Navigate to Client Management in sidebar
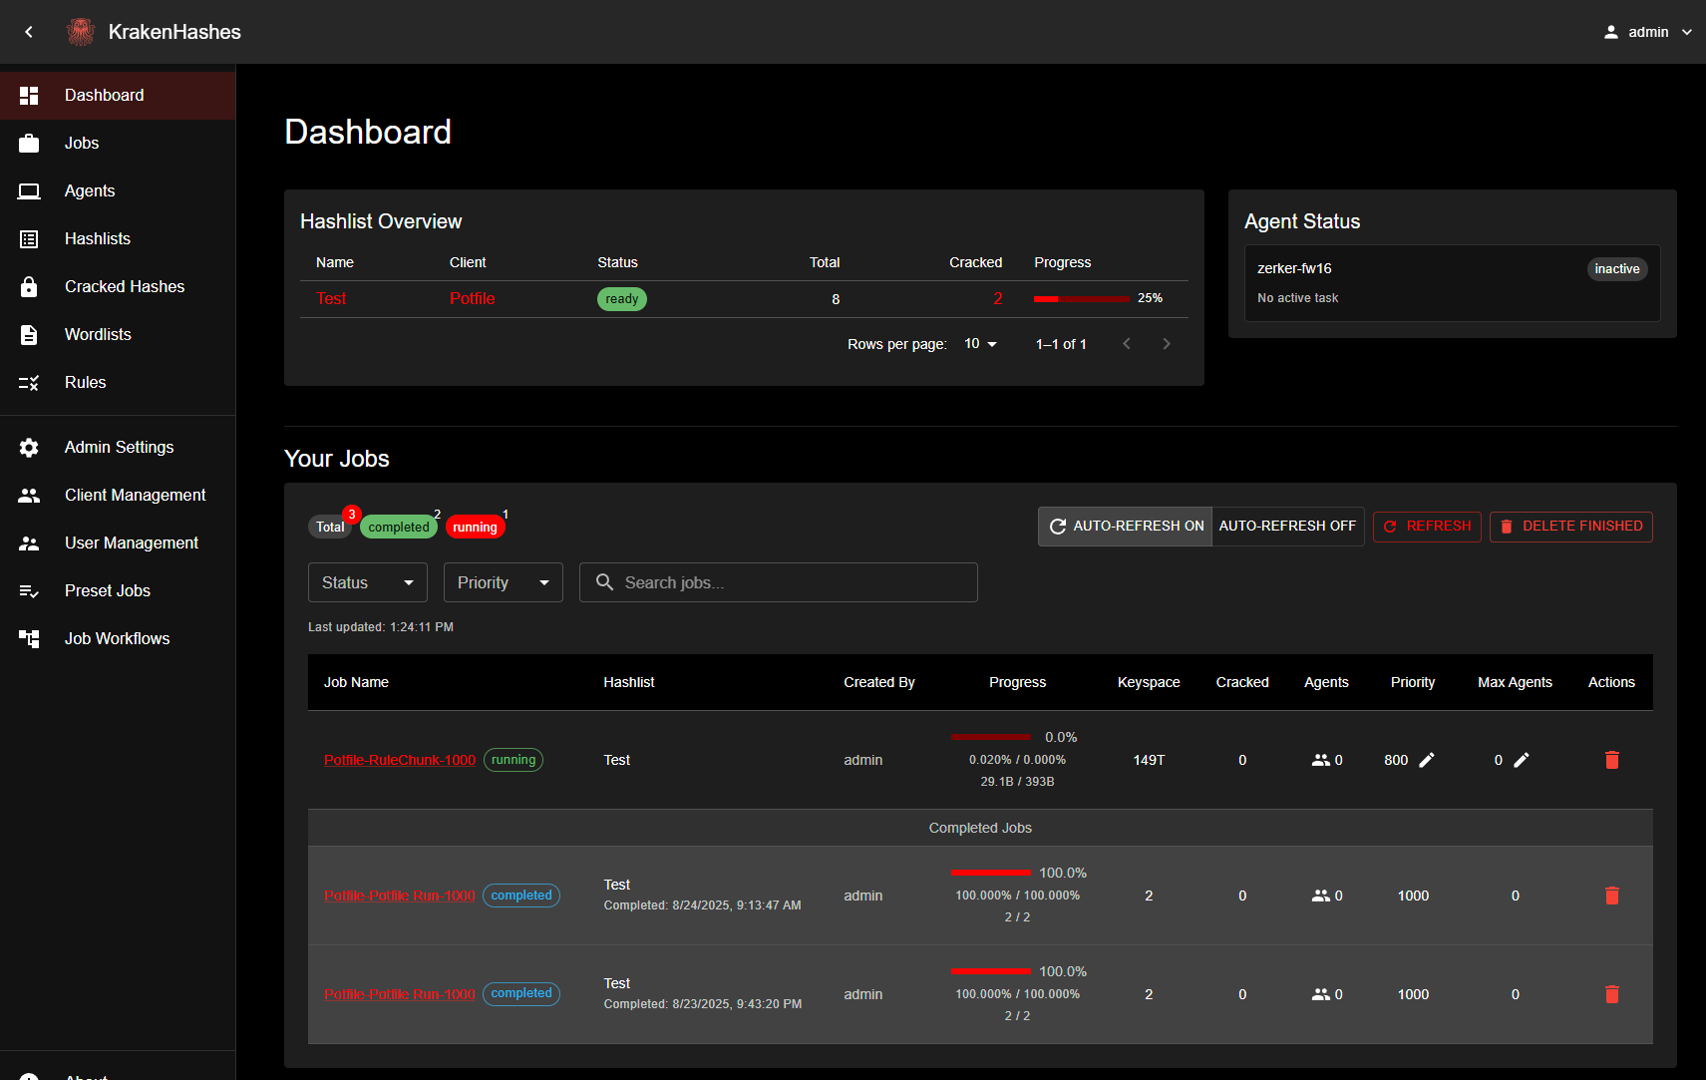 [135, 495]
